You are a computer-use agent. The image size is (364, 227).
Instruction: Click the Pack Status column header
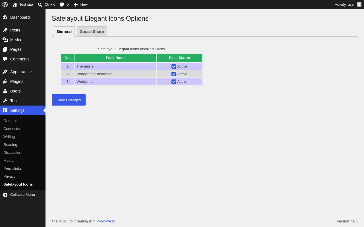click(179, 58)
